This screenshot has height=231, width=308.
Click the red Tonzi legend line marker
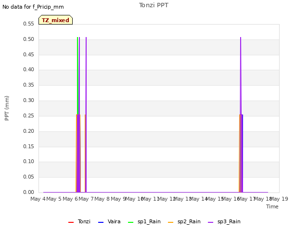(x=71, y=222)
